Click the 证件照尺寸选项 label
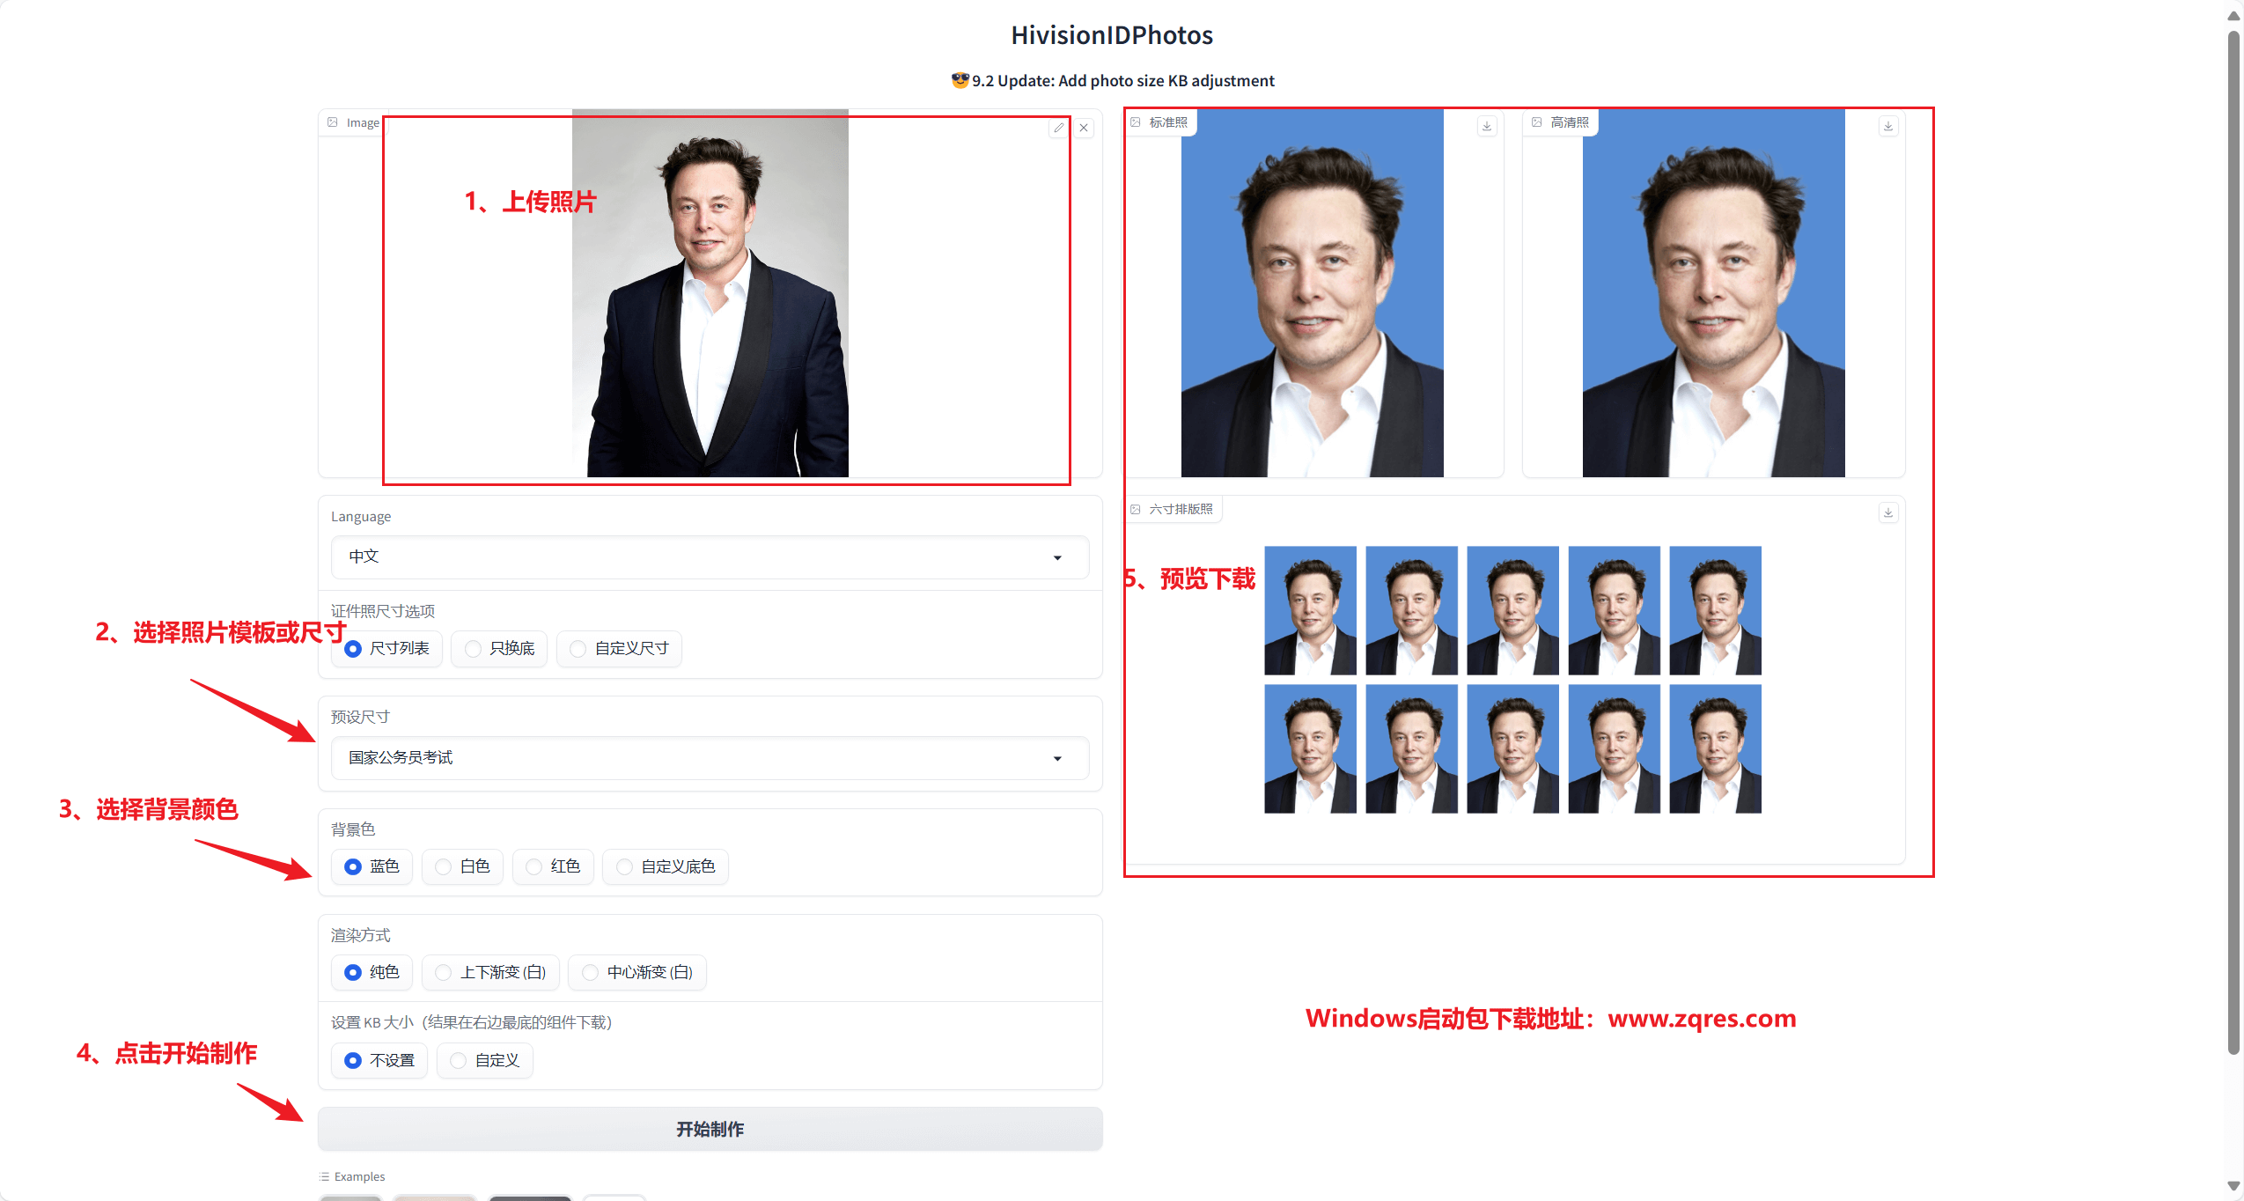The image size is (2244, 1201). point(383,611)
